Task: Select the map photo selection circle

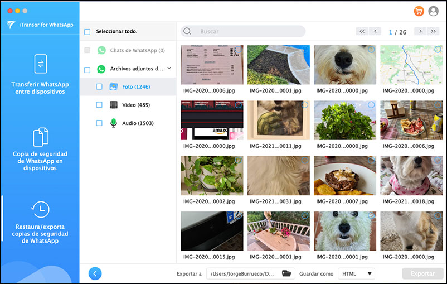Action: pos(438,49)
